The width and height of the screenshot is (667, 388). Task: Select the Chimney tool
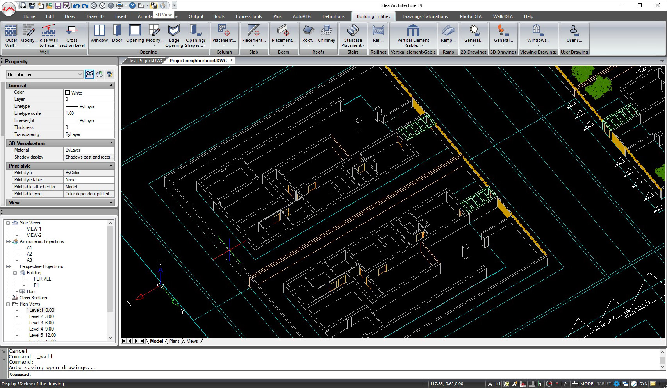[326, 34]
